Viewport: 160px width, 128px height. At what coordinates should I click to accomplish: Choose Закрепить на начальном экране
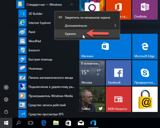click(87, 18)
